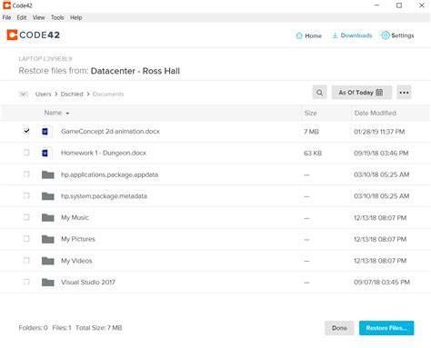The width and height of the screenshot is (431, 348).
Task: Check the Homework 1 - Dungeon.docx checkbox
Action: [26, 153]
